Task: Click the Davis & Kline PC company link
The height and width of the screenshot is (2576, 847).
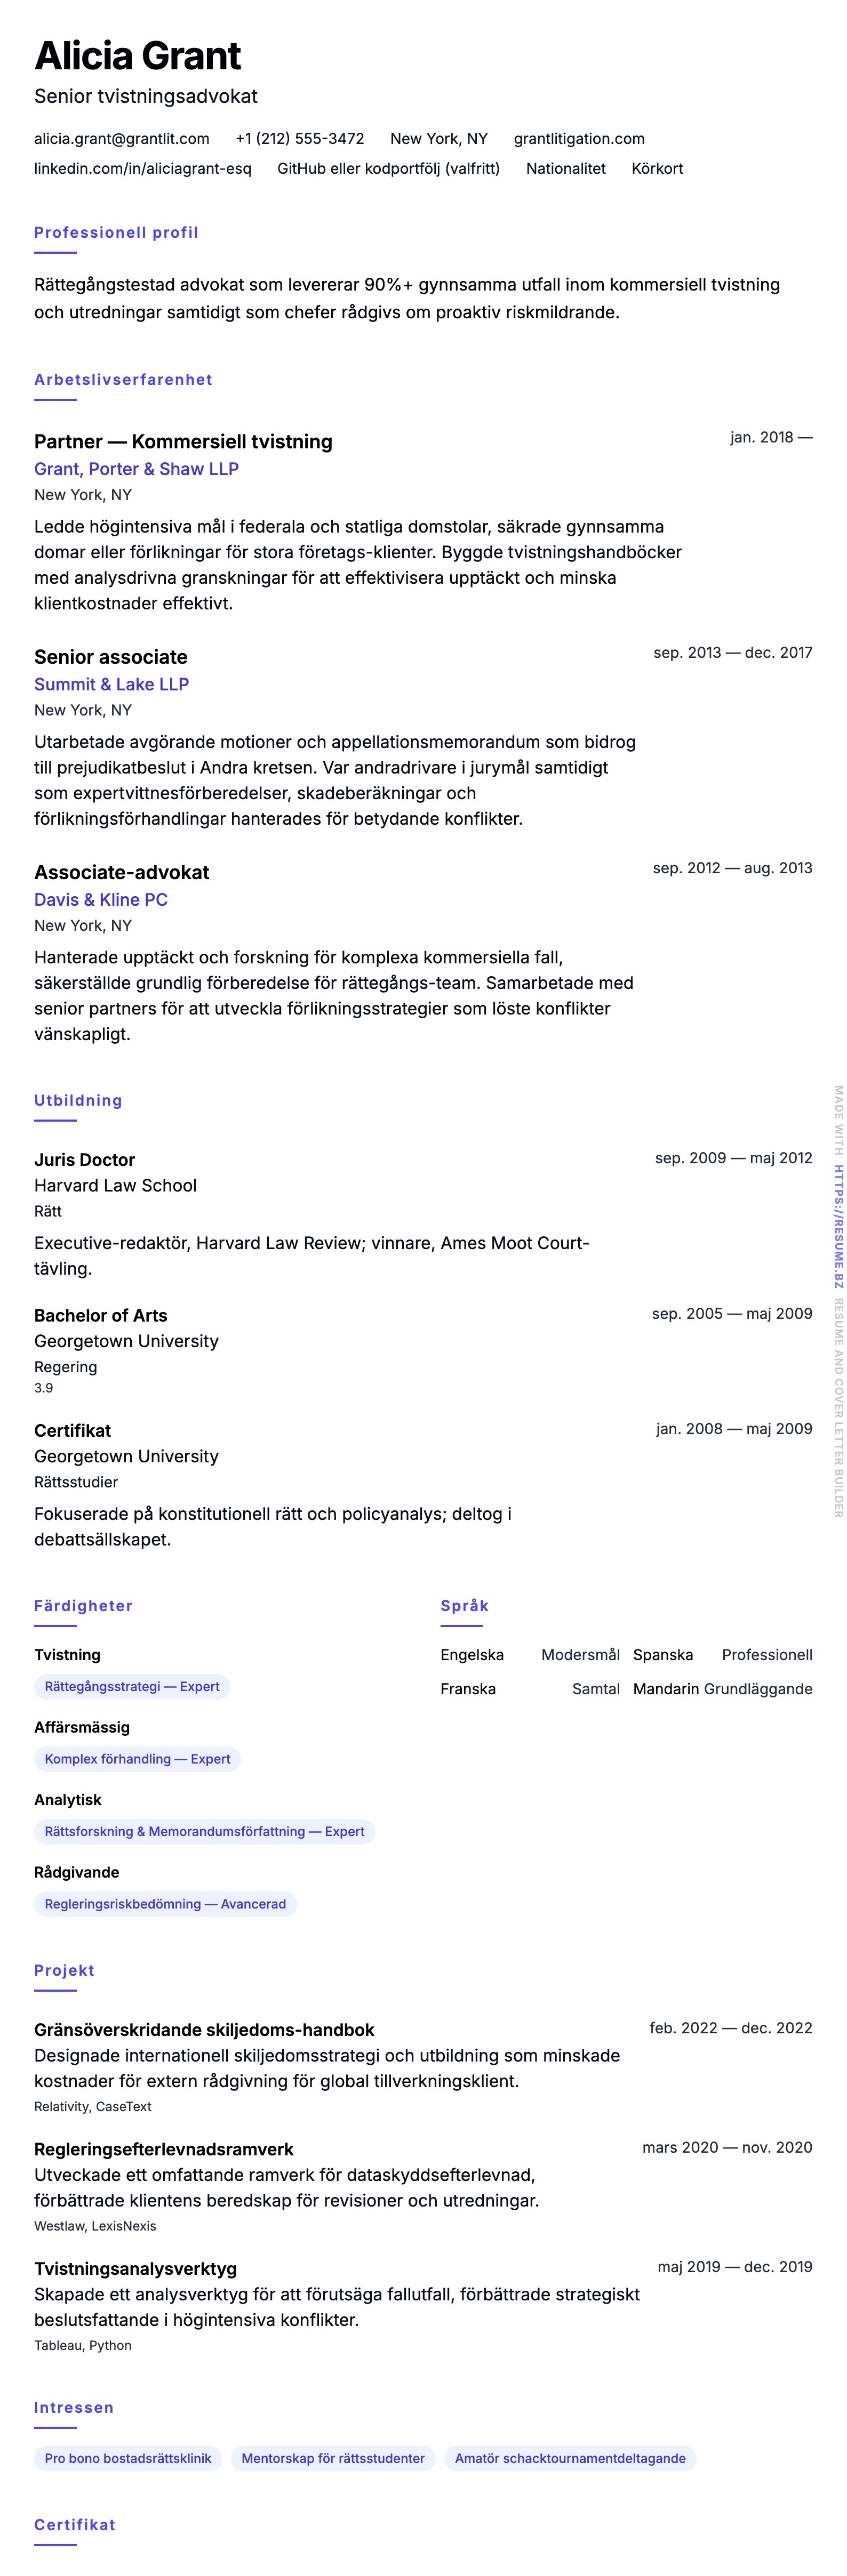Action: tap(101, 900)
